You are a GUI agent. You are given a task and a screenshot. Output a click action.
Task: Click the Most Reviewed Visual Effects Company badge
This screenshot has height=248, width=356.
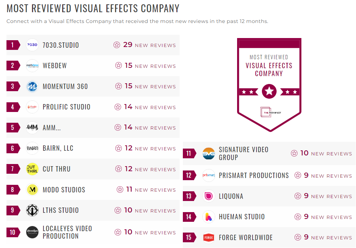(269, 84)
